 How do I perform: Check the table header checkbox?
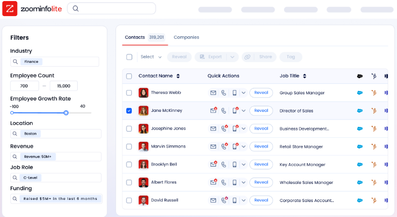click(x=129, y=76)
